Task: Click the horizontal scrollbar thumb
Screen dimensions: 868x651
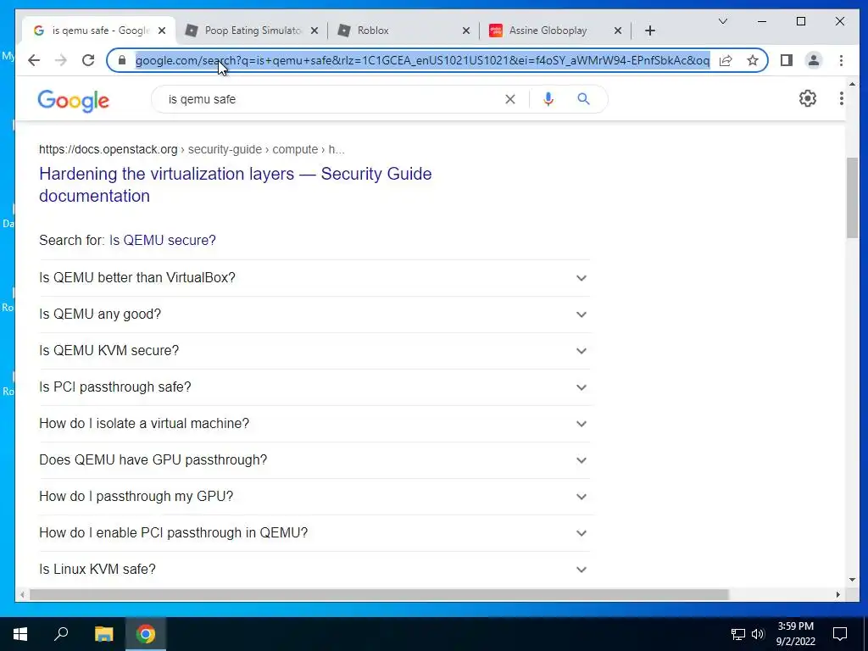Action: click(x=379, y=594)
